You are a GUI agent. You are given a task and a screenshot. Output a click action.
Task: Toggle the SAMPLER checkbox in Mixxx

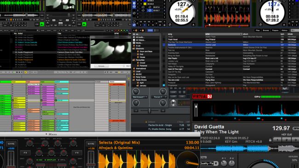click(50, 160)
